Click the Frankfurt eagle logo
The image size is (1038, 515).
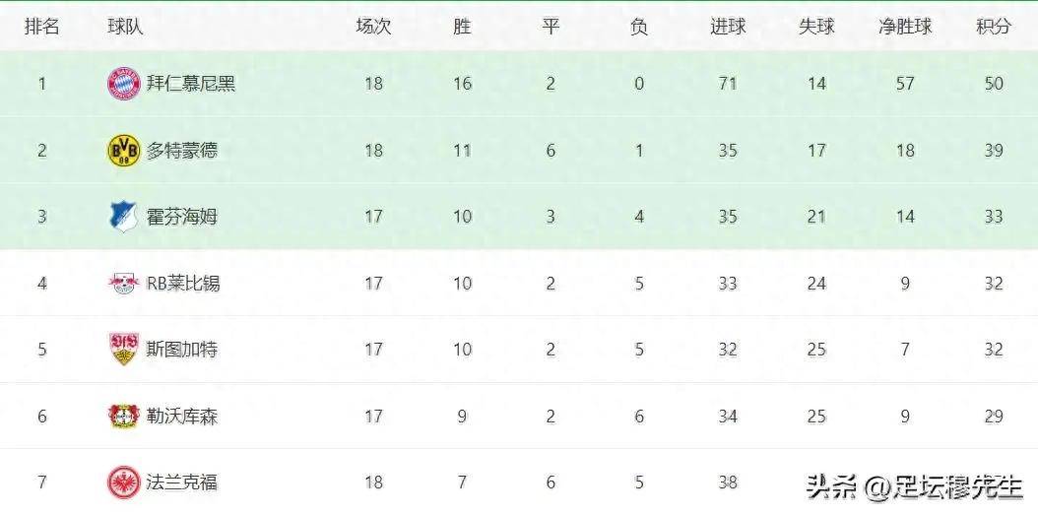(124, 482)
